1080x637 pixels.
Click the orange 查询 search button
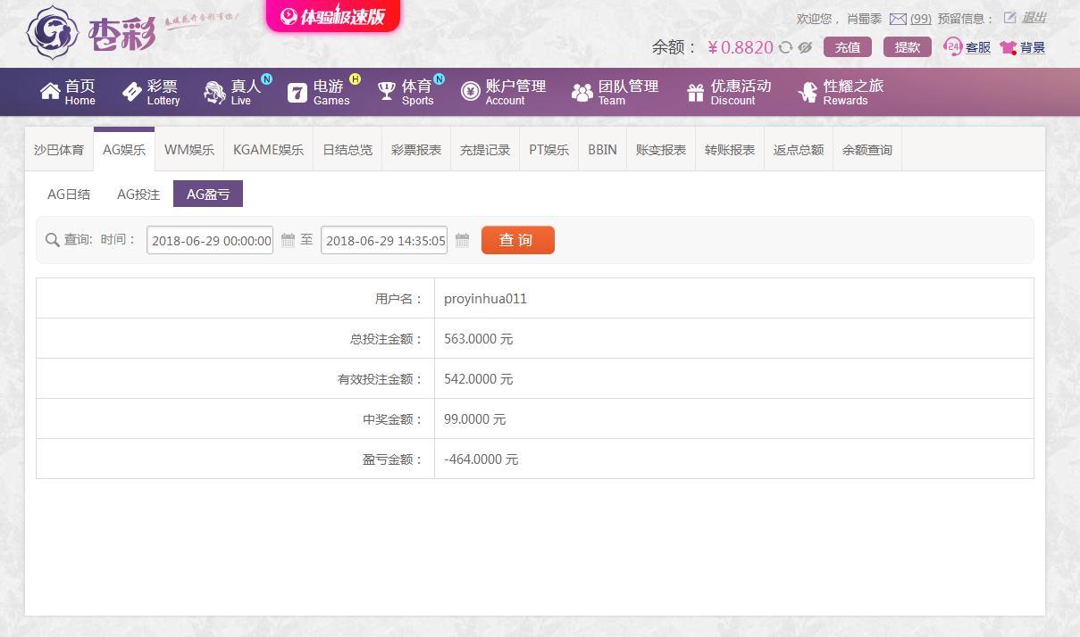[x=517, y=240]
